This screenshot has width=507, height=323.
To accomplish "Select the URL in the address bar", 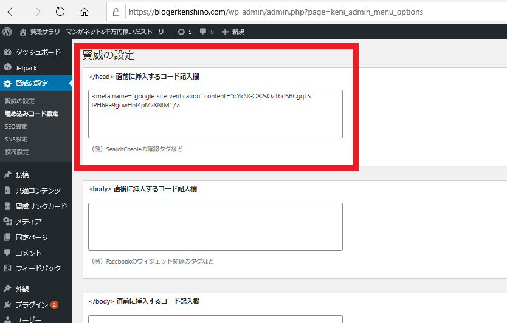I will tap(276, 12).
